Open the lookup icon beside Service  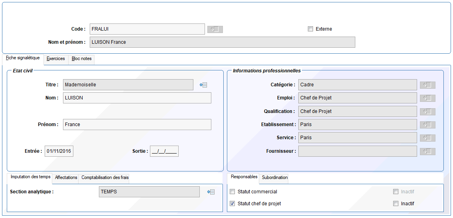pyautogui.click(x=427, y=138)
